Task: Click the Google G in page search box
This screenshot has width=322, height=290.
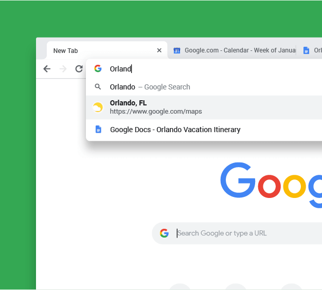Action: coord(164,233)
